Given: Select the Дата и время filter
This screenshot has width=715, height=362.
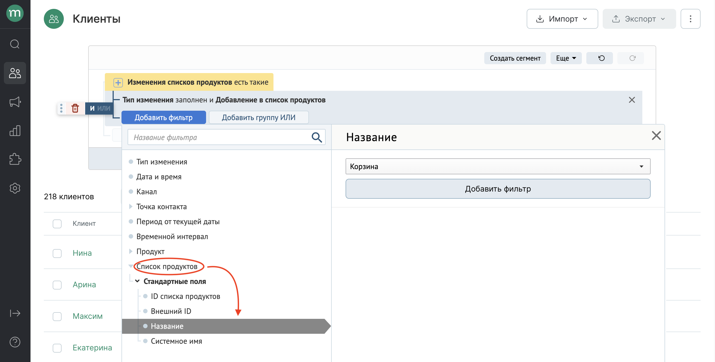Looking at the screenshot, I should pyautogui.click(x=159, y=177).
